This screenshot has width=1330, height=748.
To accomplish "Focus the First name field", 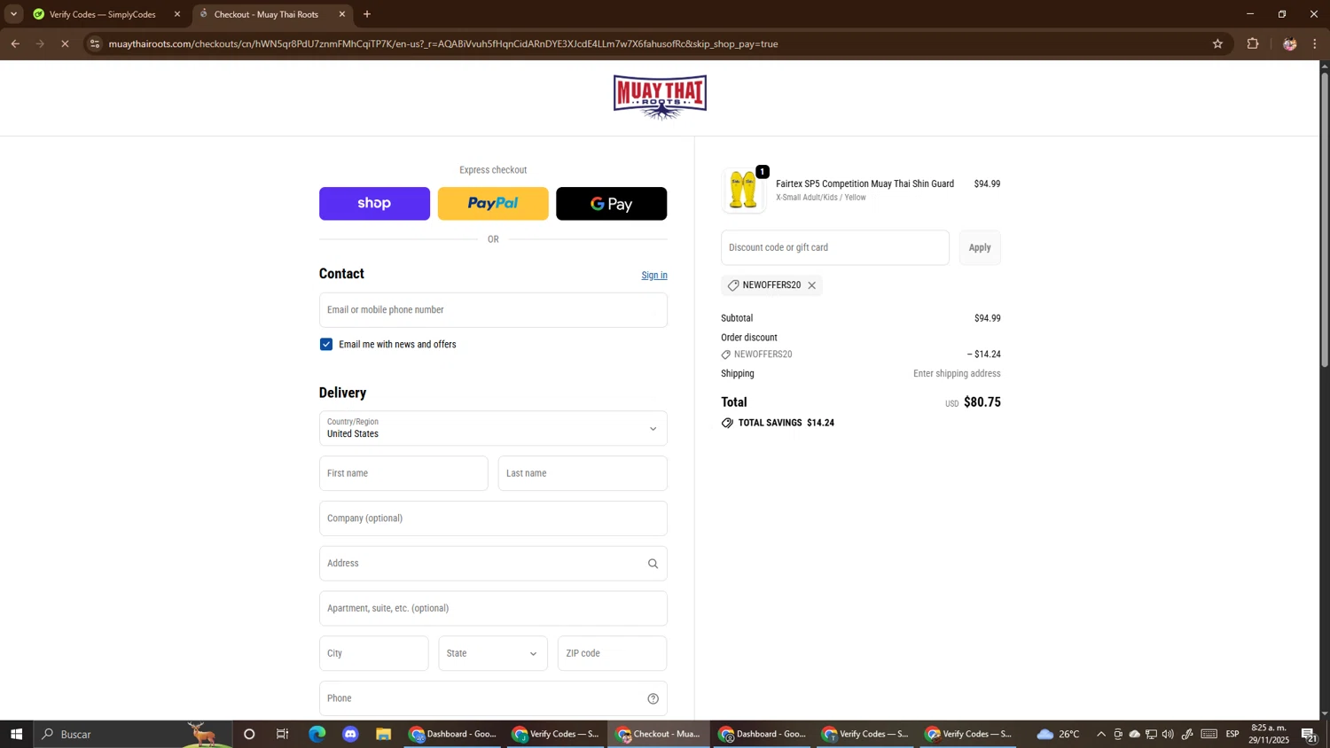I will click(403, 473).
